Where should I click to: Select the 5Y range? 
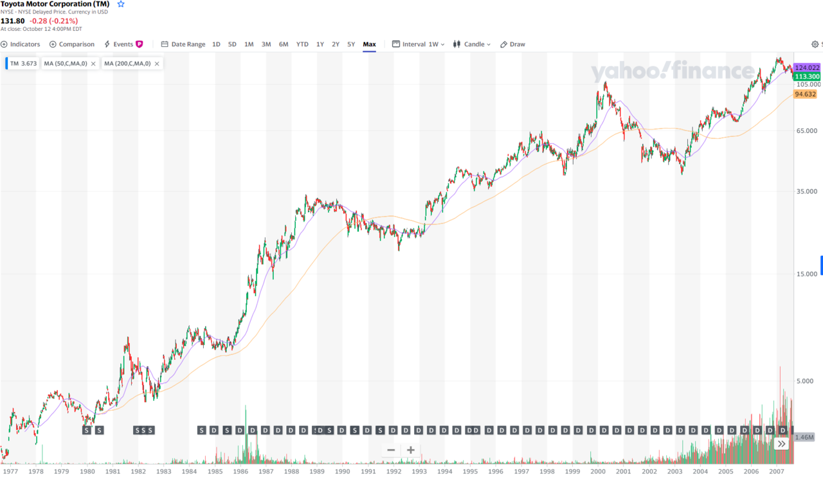coord(351,44)
